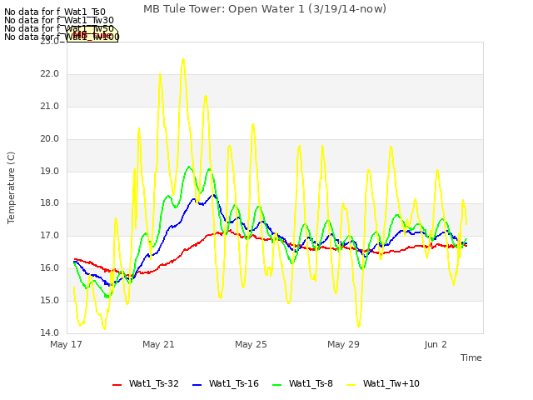Click the 17.0 y-axis tick label
Viewport: 533px width, 400px height.
coord(50,235)
